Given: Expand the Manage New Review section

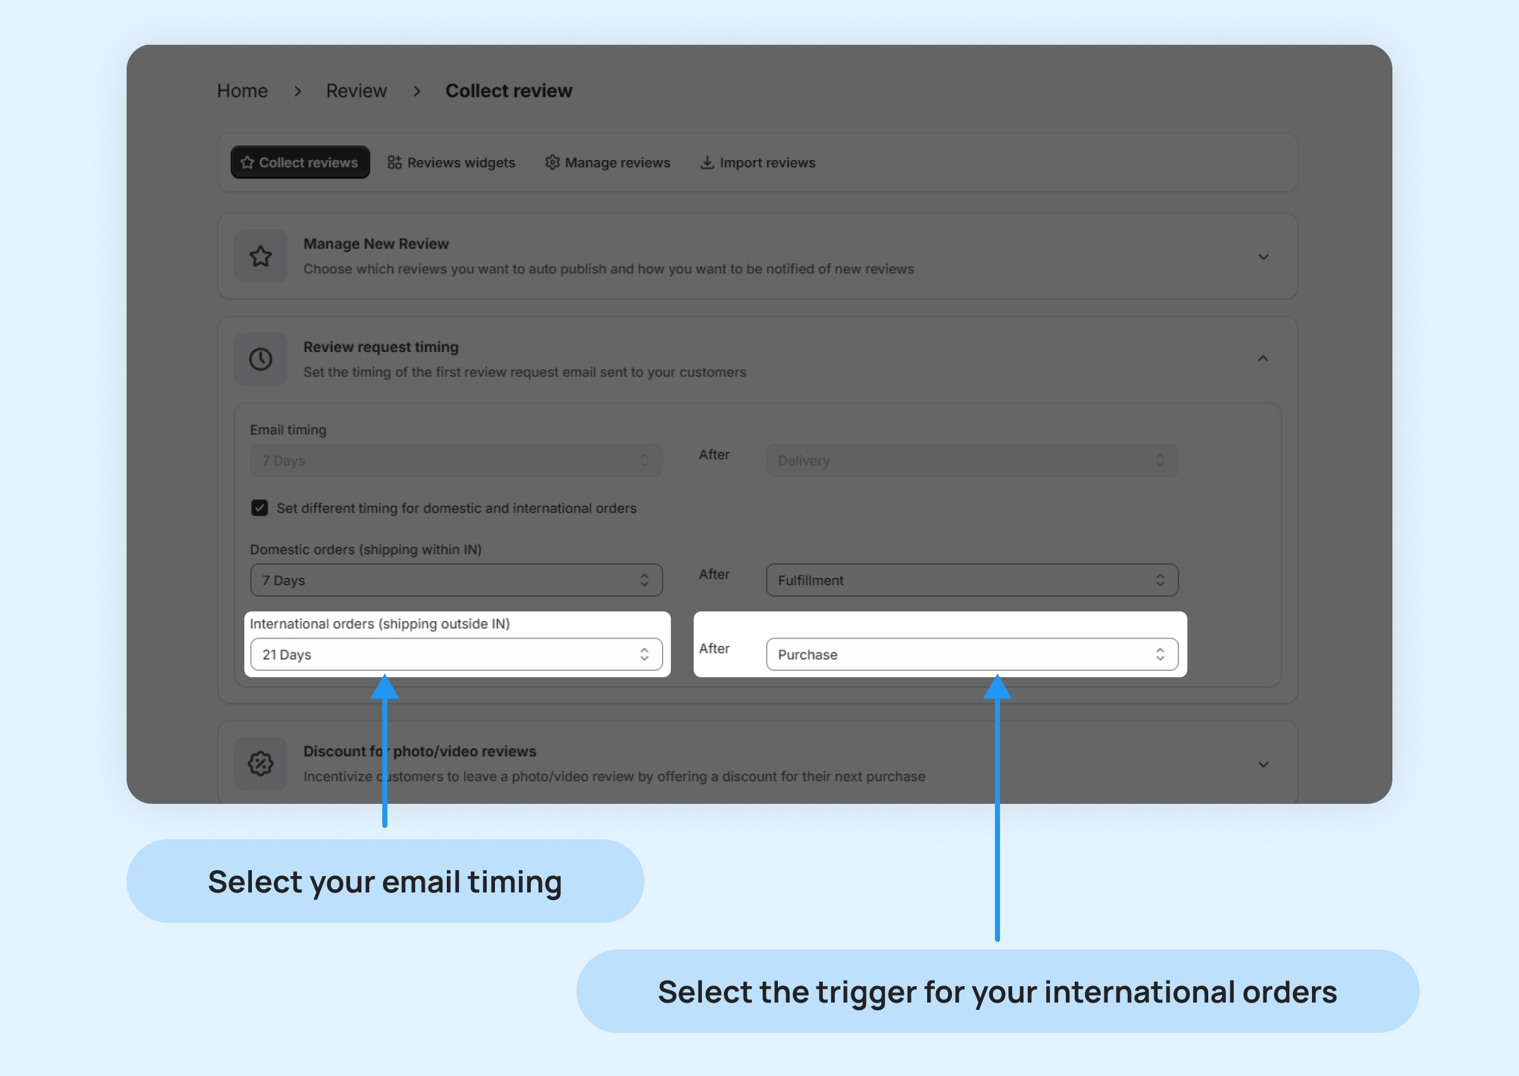Looking at the screenshot, I should [1263, 257].
